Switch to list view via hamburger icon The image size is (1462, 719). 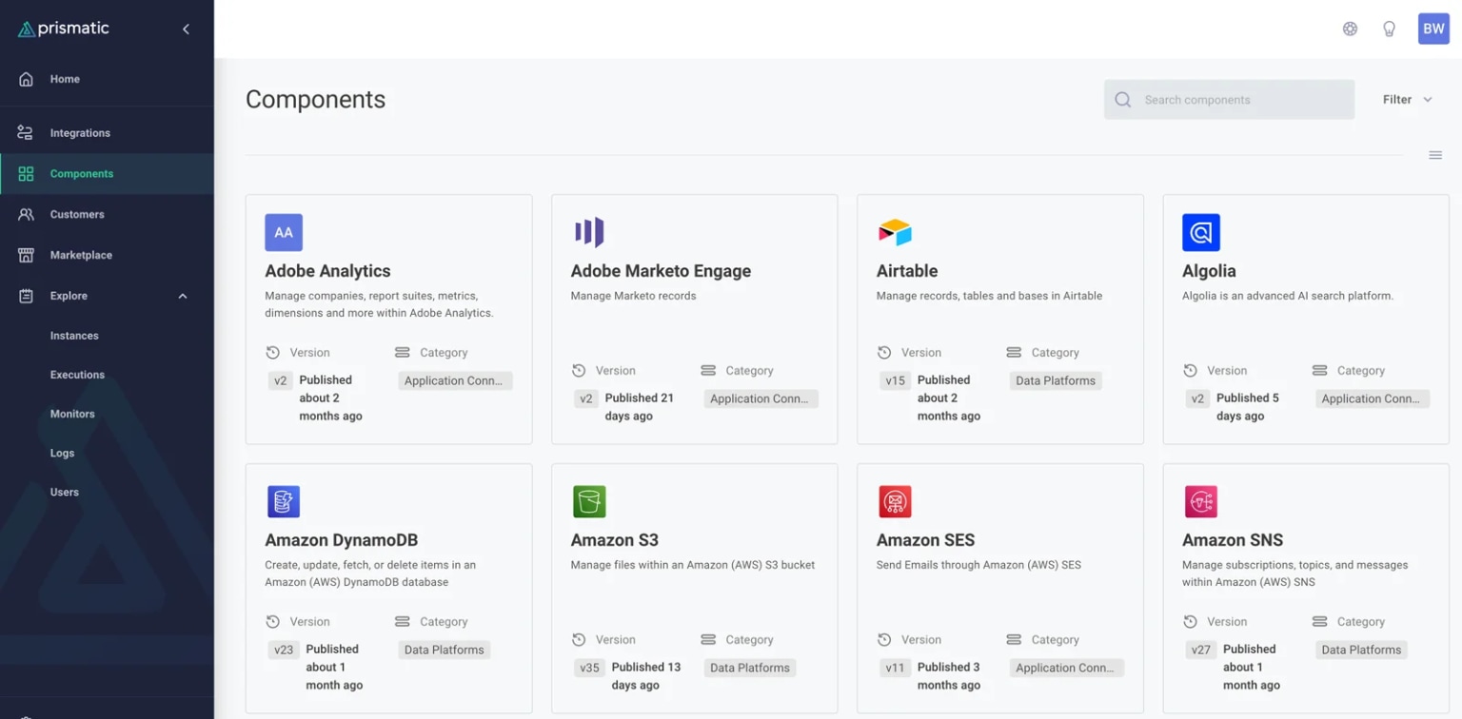(1435, 155)
